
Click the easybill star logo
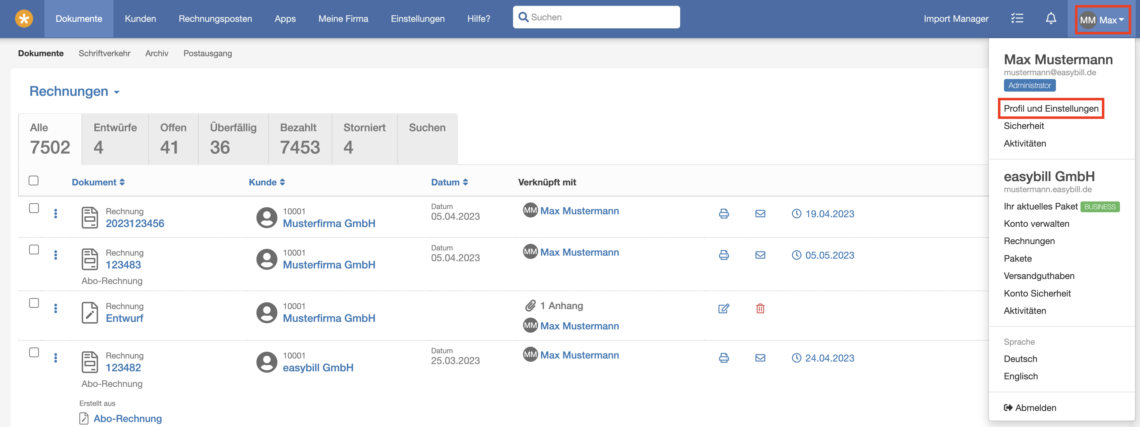coord(24,19)
